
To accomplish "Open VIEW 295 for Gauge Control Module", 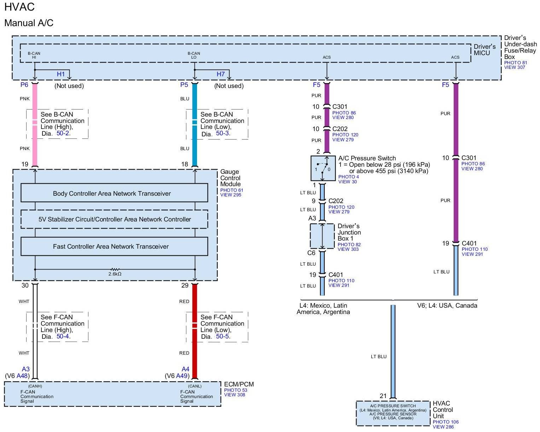I will [x=231, y=195].
